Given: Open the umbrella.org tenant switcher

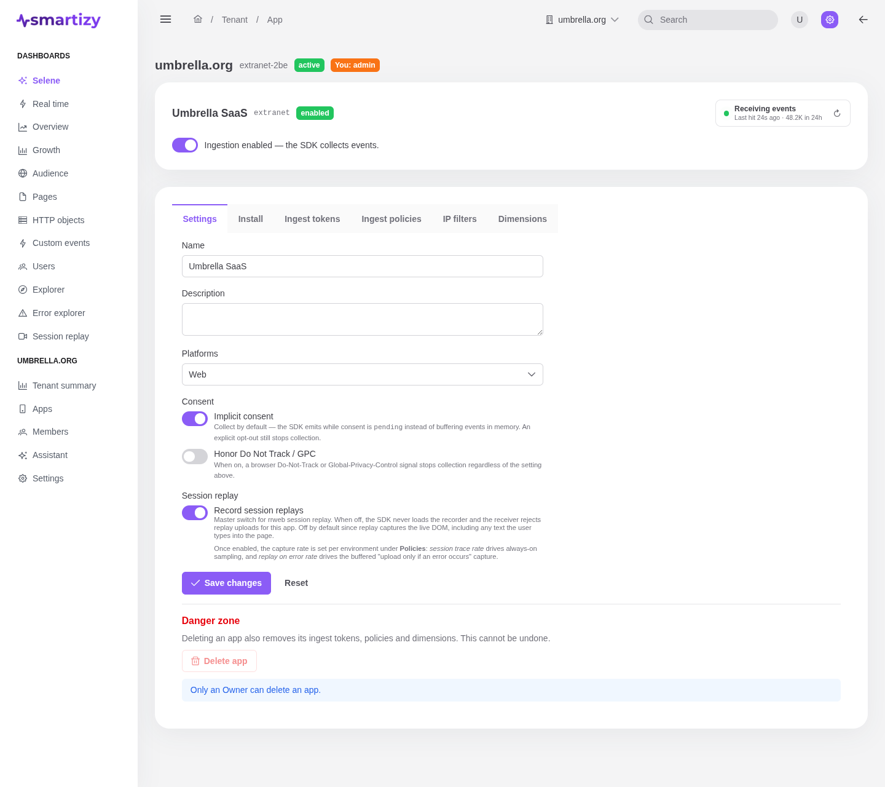Looking at the screenshot, I should click(x=582, y=20).
